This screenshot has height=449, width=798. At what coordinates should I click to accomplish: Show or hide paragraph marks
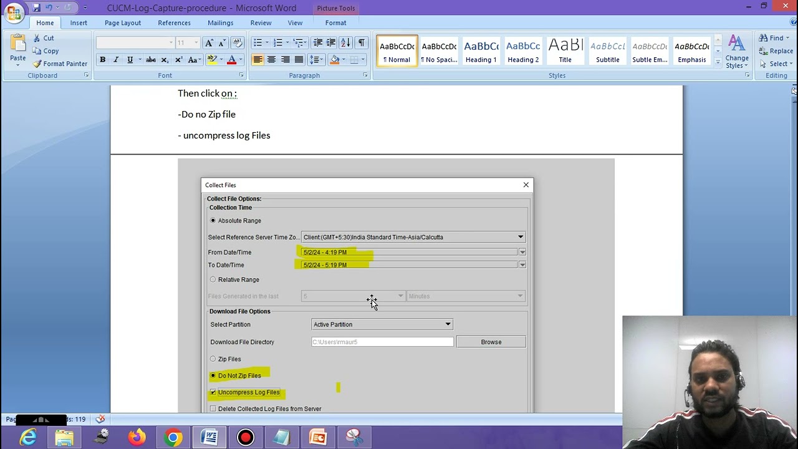tap(362, 42)
